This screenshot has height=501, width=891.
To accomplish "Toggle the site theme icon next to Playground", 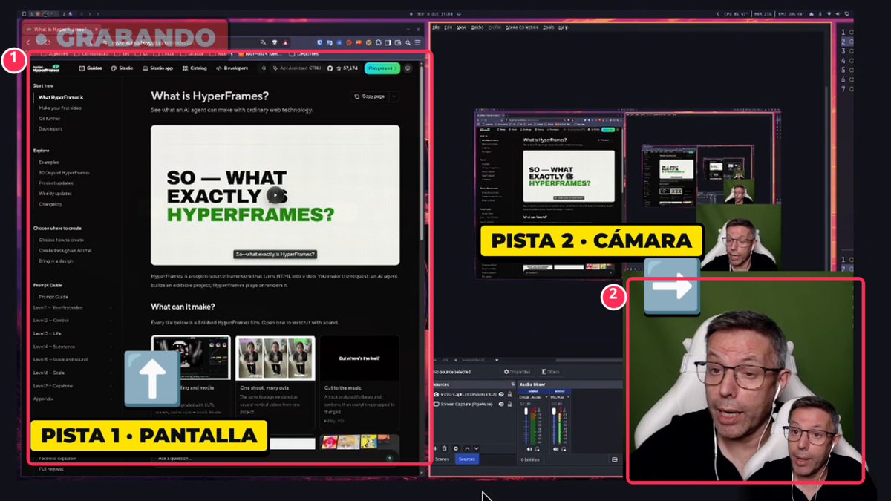I will tap(407, 68).
